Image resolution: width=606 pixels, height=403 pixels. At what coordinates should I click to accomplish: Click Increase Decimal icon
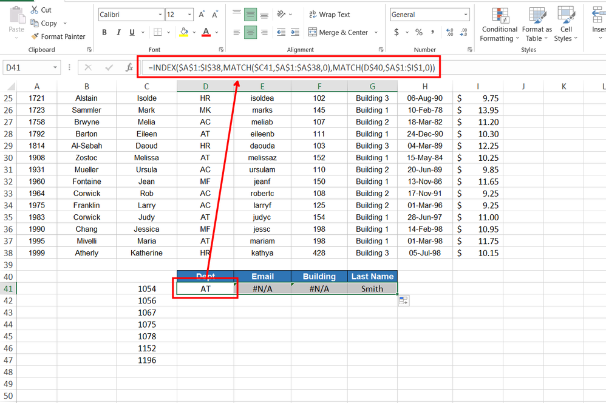tap(449, 32)
